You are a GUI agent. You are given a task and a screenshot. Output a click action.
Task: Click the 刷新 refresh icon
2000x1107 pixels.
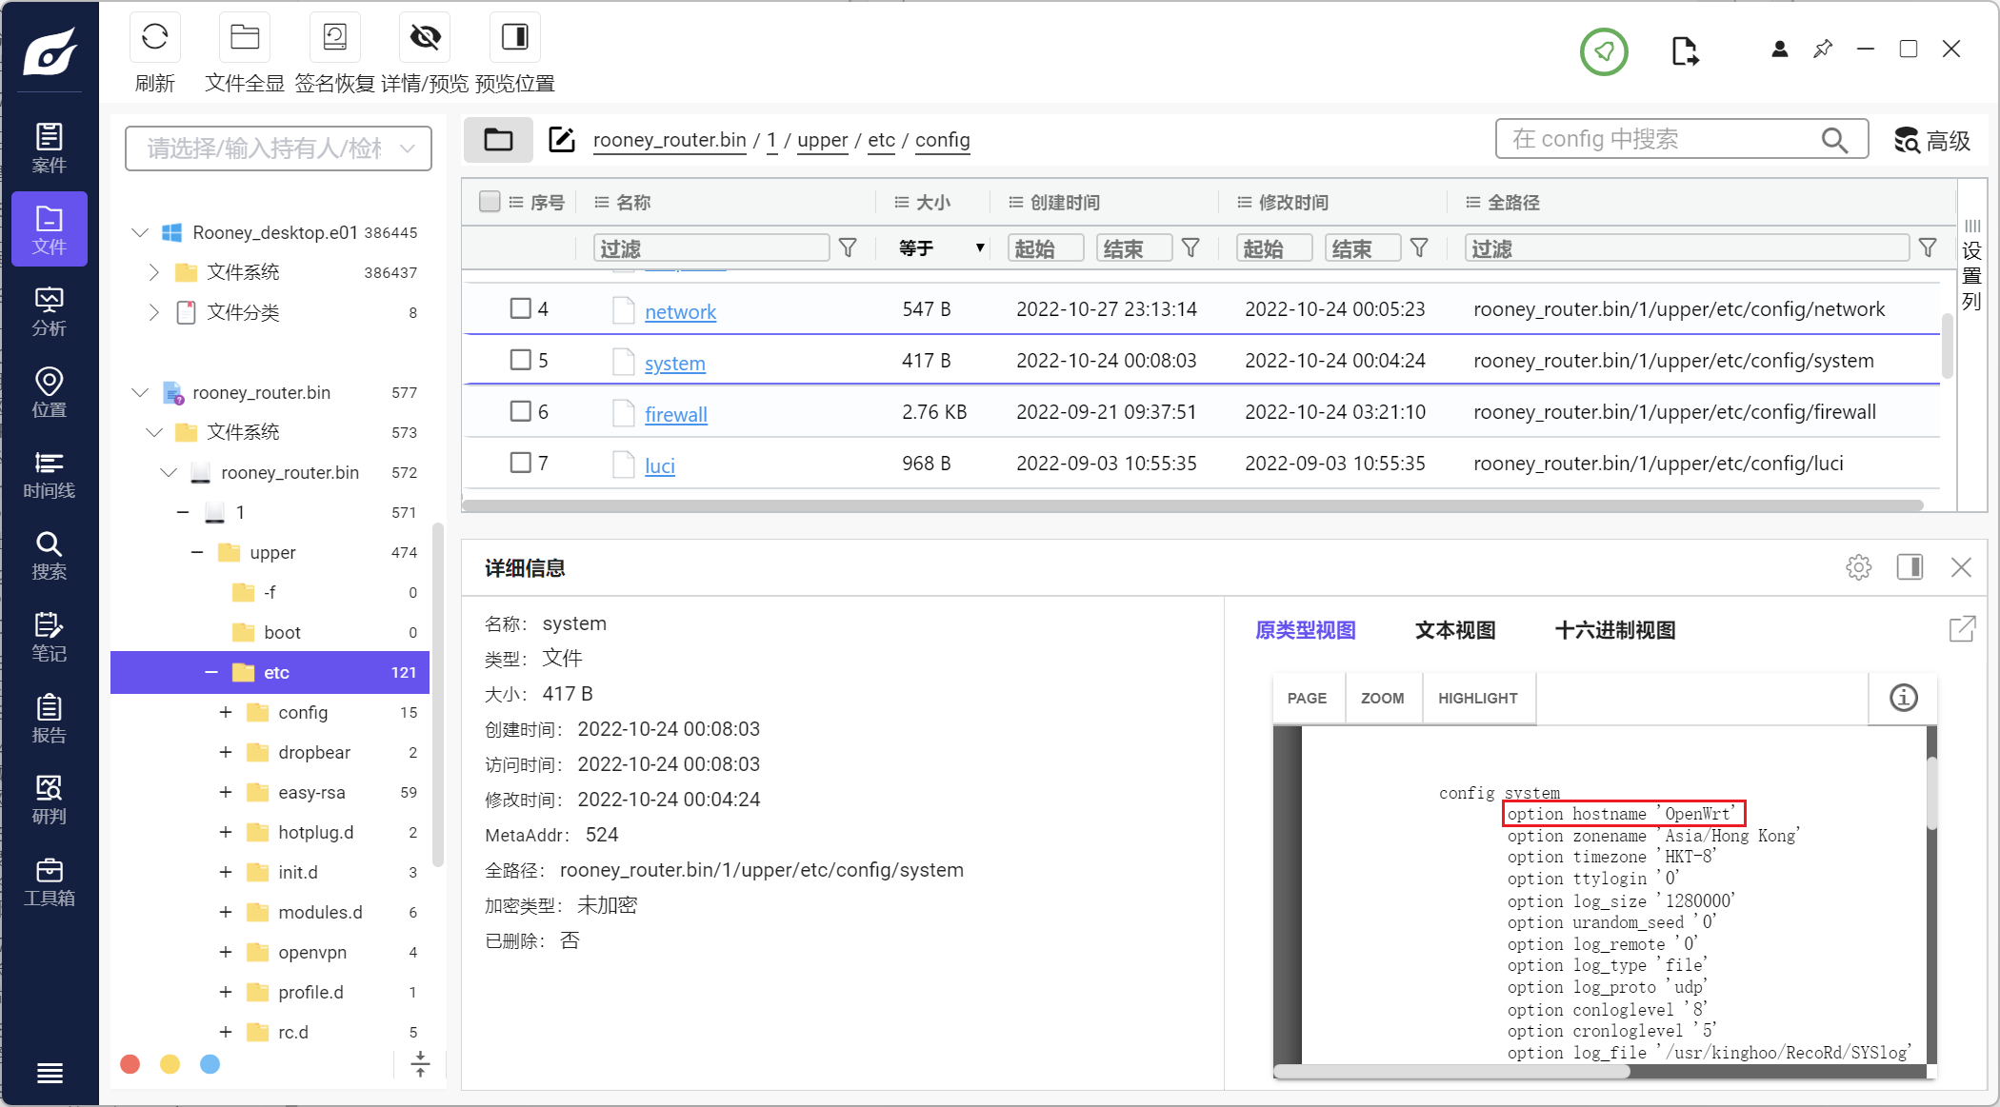pos(154,37)
